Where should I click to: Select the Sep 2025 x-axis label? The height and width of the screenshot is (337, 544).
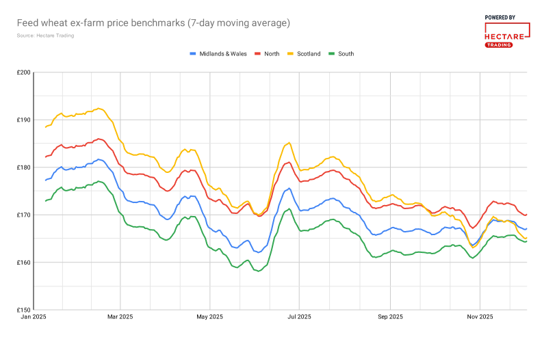click(389, 316)
